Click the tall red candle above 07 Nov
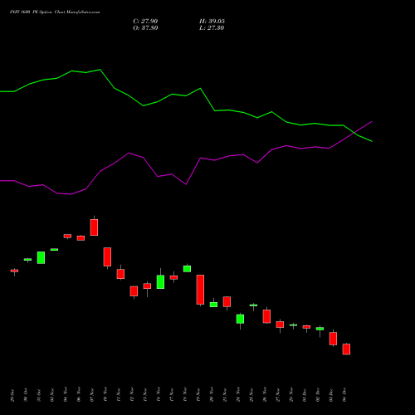The image size is (415, 415). (x=94, y=227)
